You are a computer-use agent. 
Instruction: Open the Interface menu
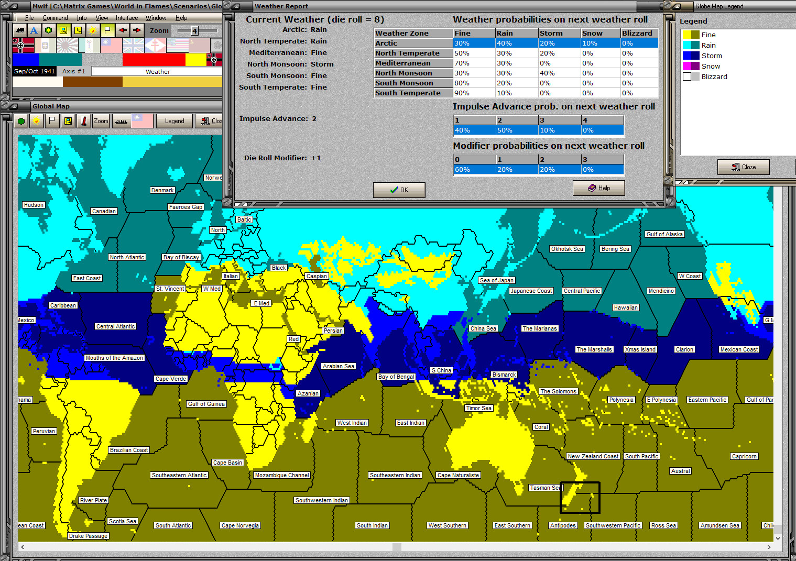coord(127,18)
